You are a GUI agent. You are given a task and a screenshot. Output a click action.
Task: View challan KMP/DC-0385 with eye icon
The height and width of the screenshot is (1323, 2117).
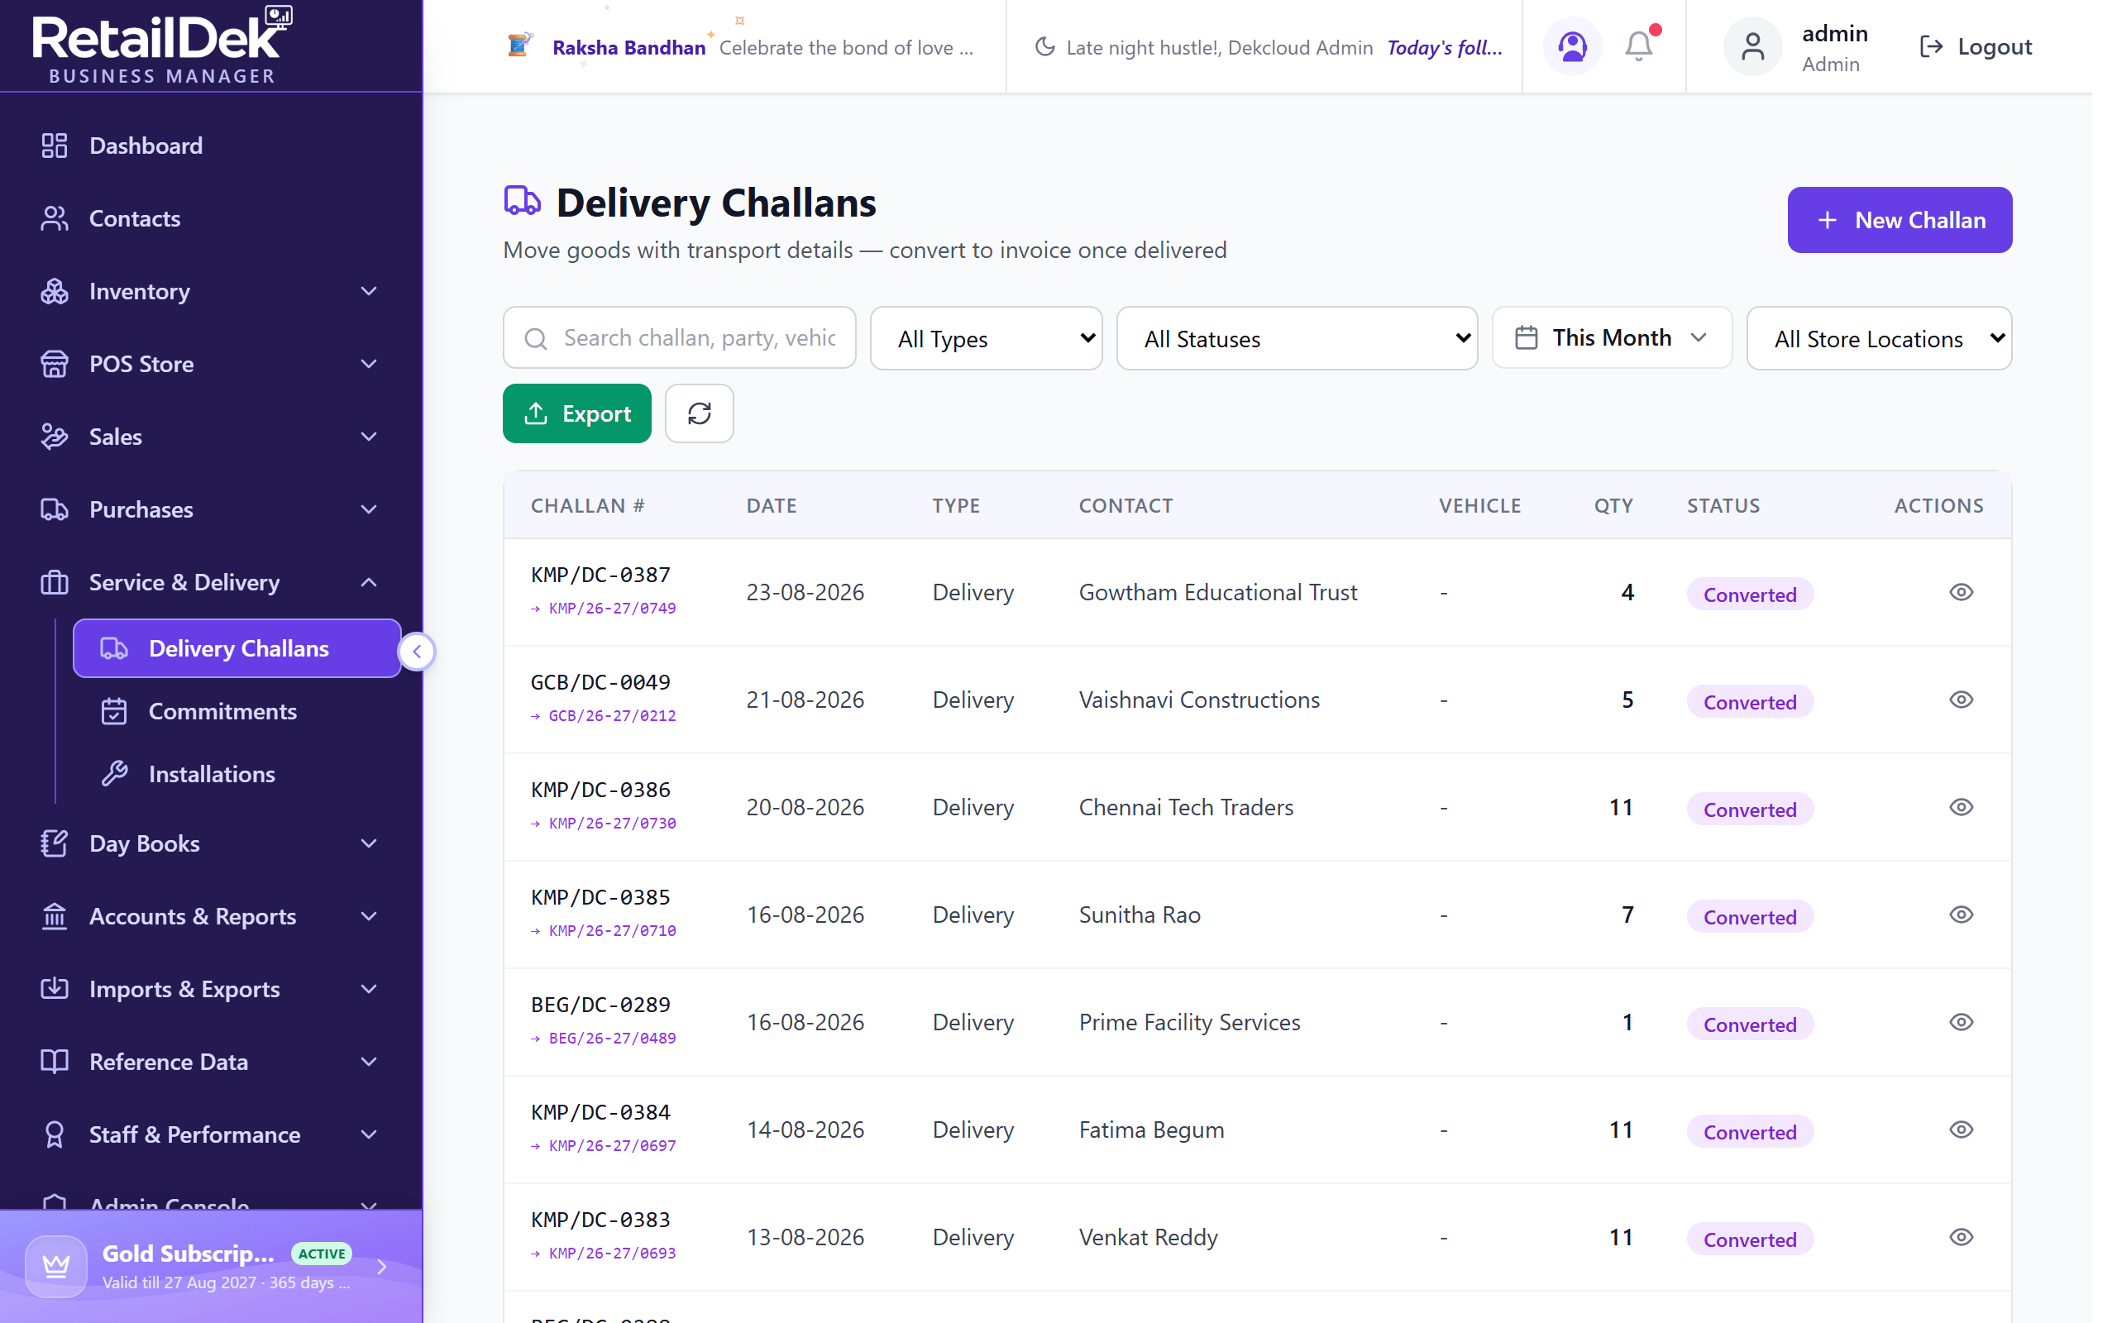pyautogui.click(x=1961, y=915)
